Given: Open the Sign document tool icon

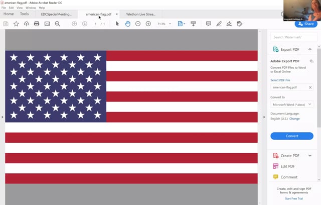Looking at the screenshot, I should click(229, 24).
